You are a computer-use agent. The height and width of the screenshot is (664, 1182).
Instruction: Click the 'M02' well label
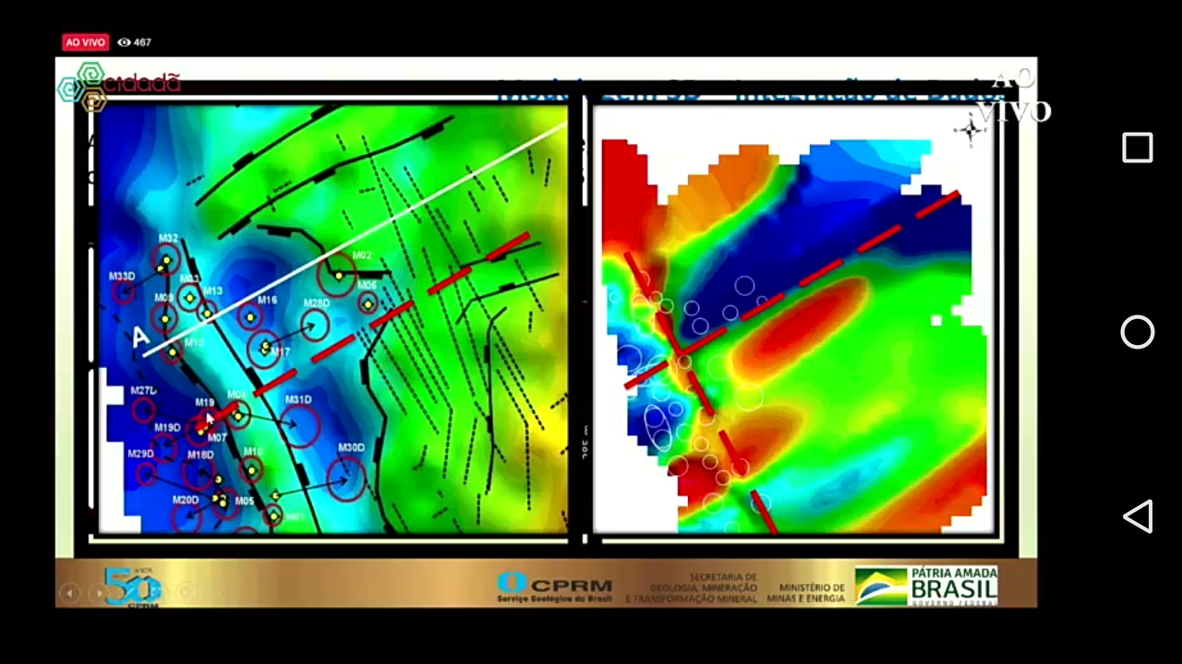click(x=362, y=255)
